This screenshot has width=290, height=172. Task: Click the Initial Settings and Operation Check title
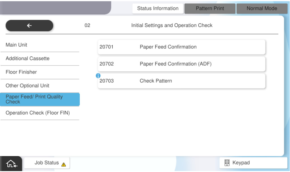point(172,26)
